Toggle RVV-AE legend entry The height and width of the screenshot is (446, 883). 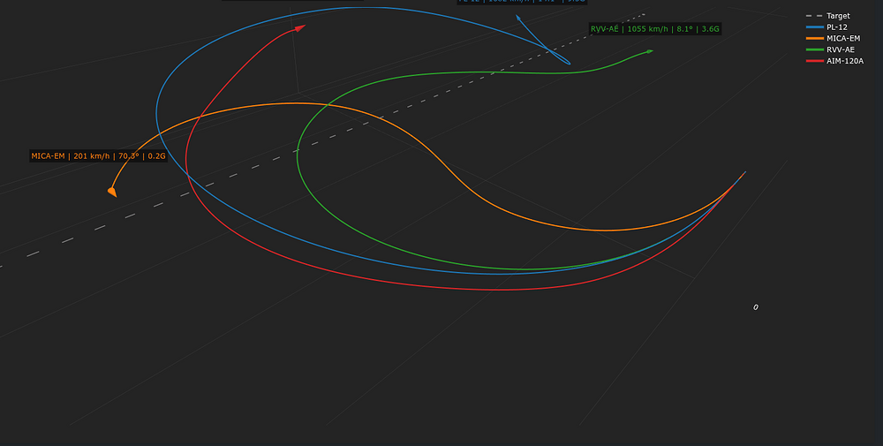click(830, 49)
